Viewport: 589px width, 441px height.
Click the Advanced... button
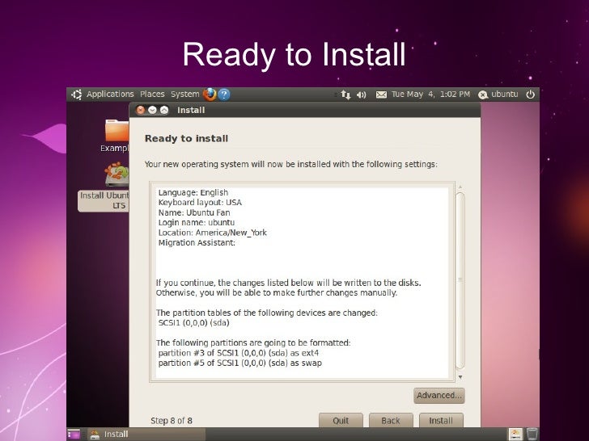pos(439,395)
